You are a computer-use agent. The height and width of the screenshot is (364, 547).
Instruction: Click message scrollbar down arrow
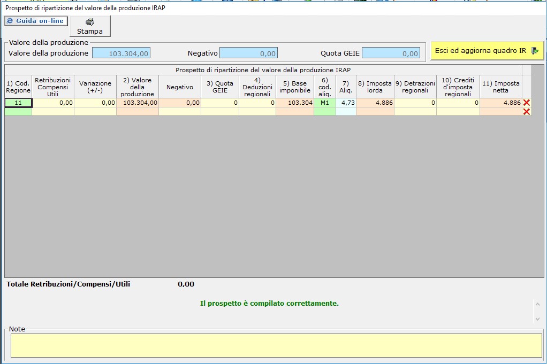(537, 319)
